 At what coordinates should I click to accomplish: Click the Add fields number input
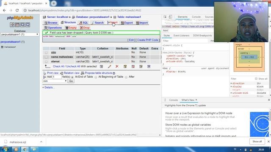(x=57, y=77)
